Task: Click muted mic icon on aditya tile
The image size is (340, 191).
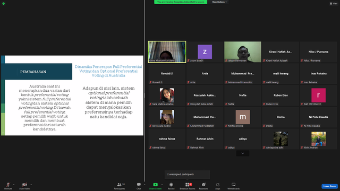Action: tap(226, 147)
